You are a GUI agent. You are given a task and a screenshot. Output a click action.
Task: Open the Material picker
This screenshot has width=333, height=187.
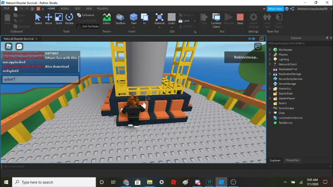159,19
